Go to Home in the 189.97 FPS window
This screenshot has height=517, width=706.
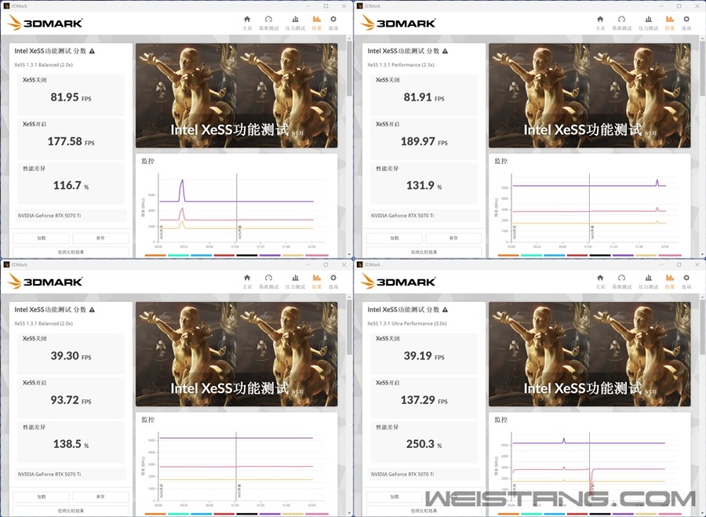coord(600,23)
